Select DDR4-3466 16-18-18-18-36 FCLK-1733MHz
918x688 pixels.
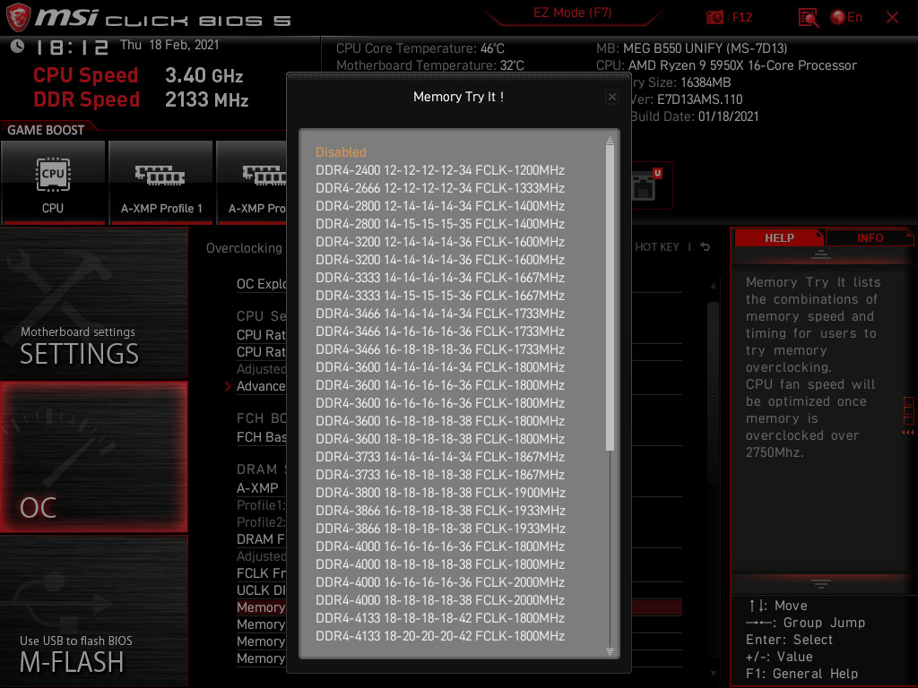(x=440, y=349)
